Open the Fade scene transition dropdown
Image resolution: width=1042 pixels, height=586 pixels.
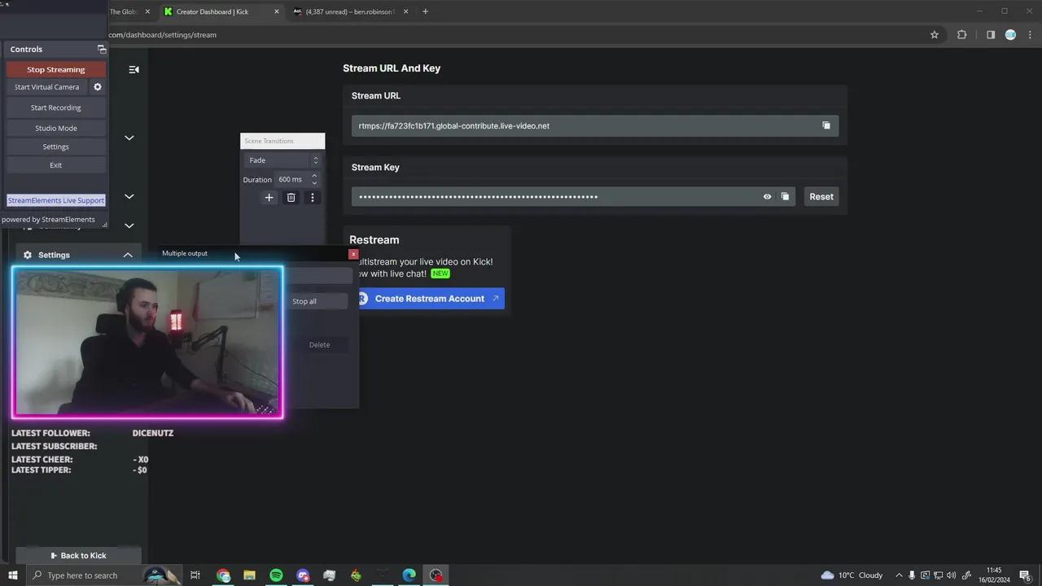tap(282, 160)
